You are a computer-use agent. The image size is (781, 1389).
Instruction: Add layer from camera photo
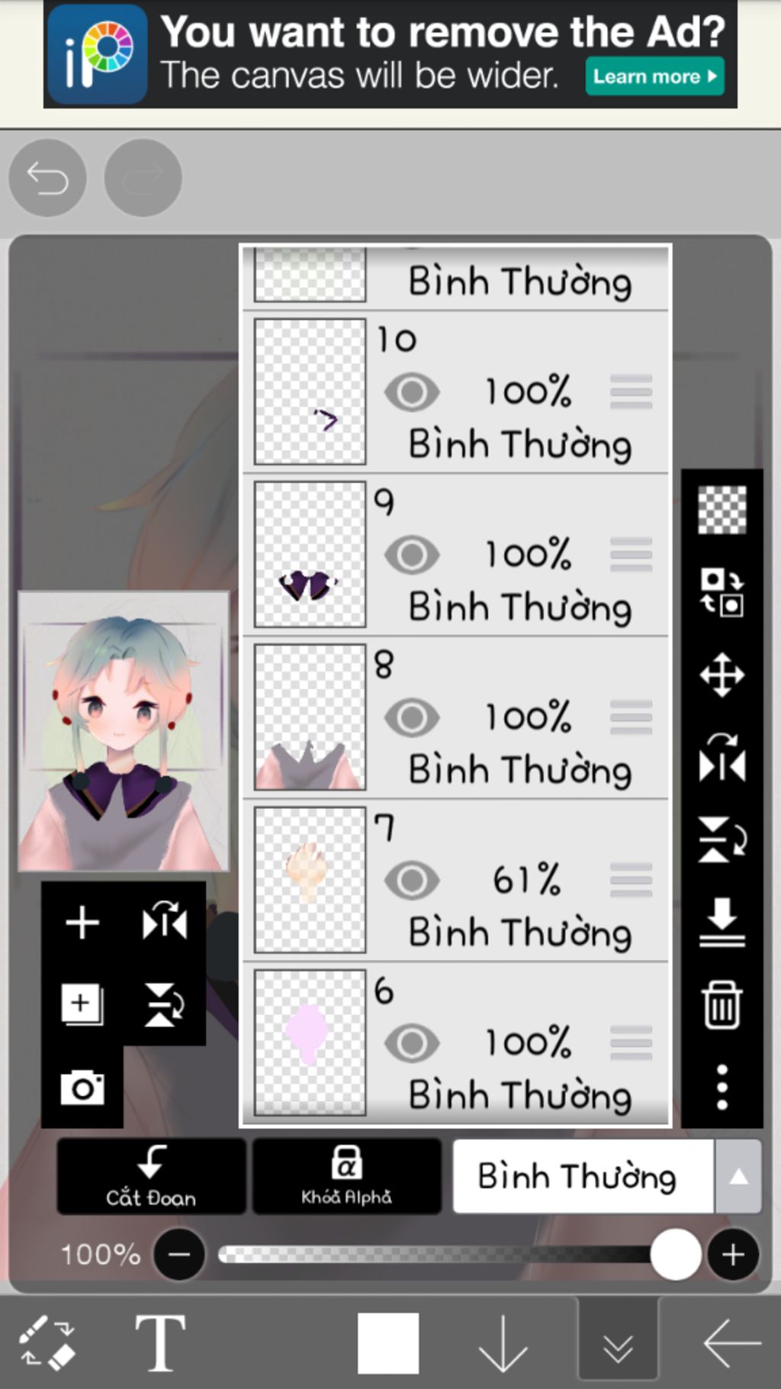pos(82,1087)
